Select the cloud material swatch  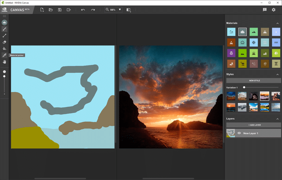click(242, 32)
